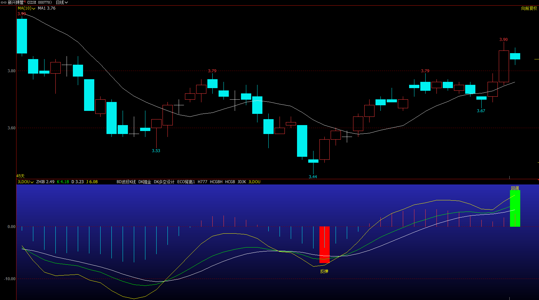Click the green 回调 signal bar
Viewport: 539px width, 300px height.
tap(515, 208)
